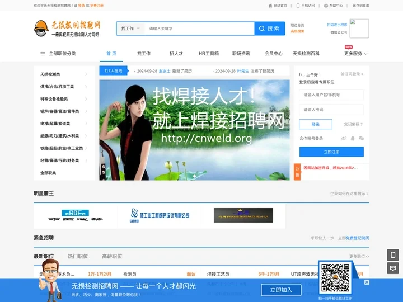Select the 首页 navigation tab
This screenshot has height=302, width=403.
click(111, 54)
